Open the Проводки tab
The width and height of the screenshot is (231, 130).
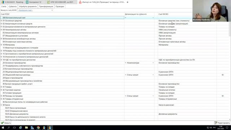tap(60, 6)
